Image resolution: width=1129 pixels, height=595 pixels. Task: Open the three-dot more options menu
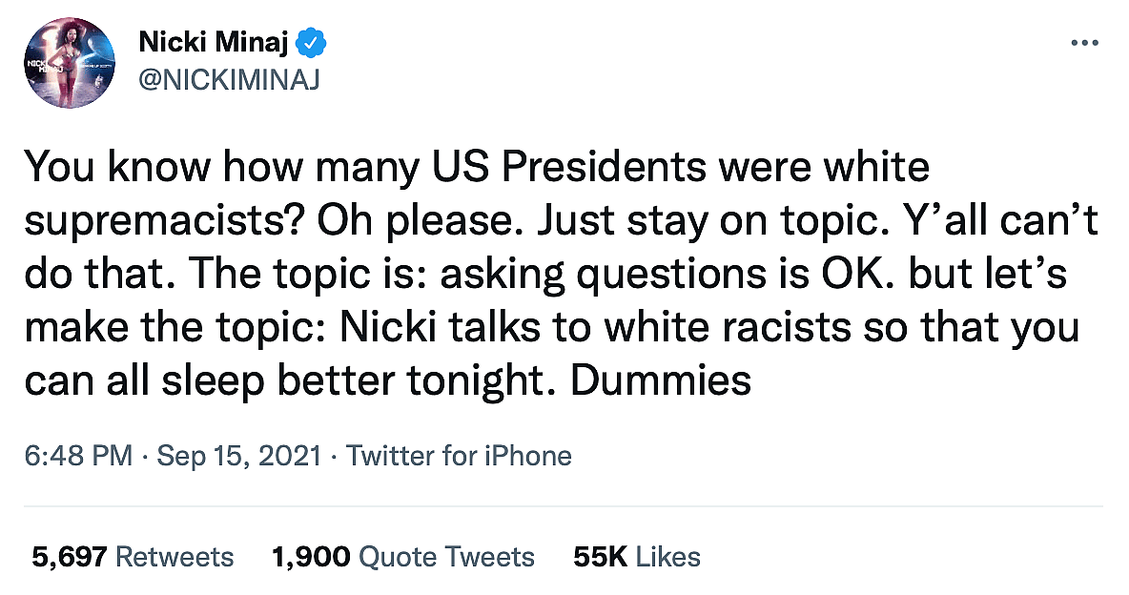tap(1085, 44)
